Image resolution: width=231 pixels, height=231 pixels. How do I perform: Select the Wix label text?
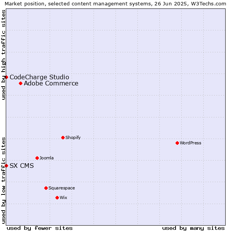point(64,198)
